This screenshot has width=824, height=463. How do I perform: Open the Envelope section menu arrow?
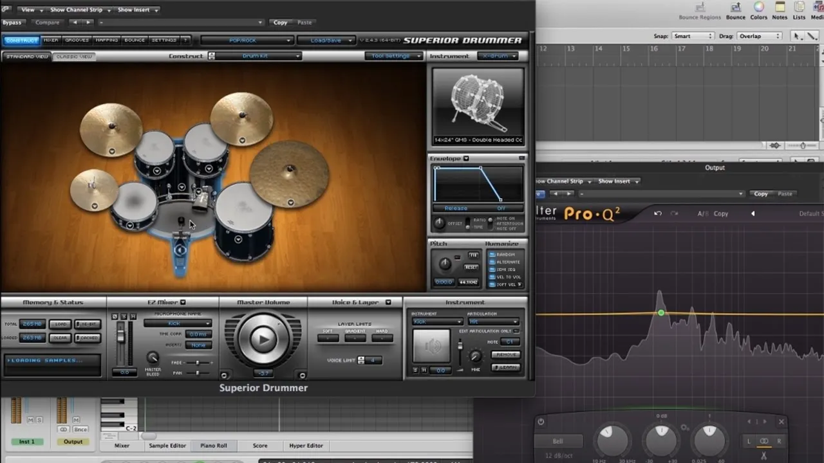pyautogui.click(x=466, y=158)
